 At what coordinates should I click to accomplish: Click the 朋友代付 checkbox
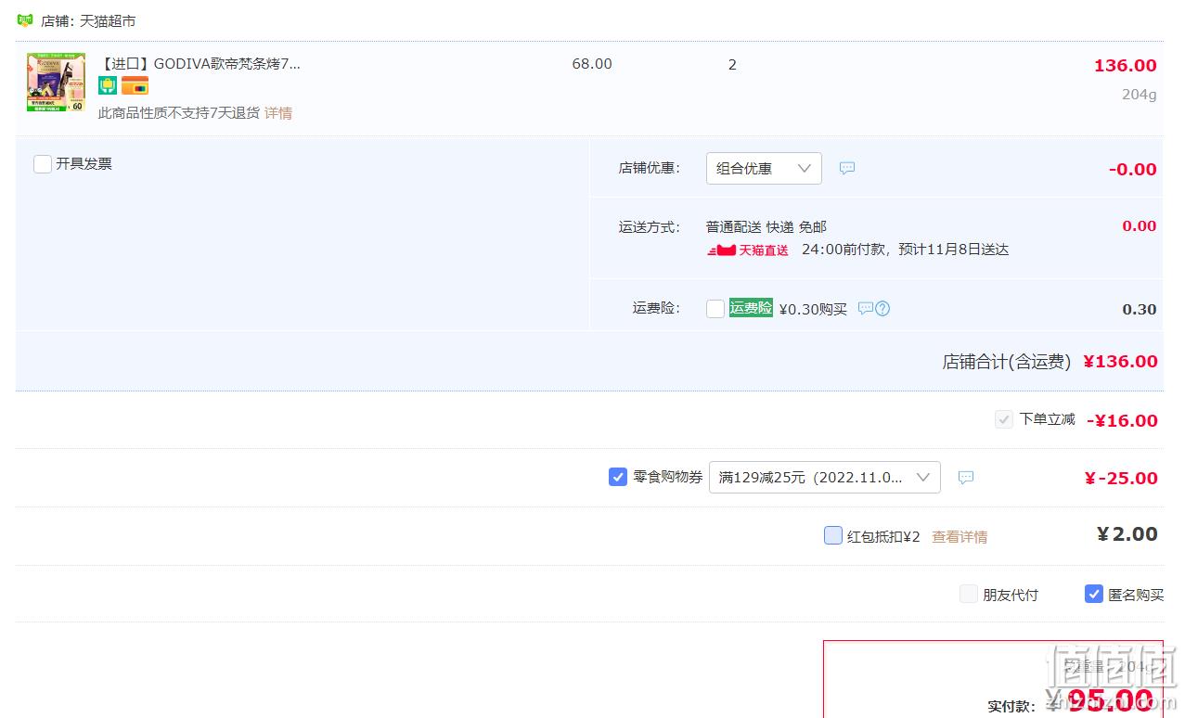coord(969,594)
